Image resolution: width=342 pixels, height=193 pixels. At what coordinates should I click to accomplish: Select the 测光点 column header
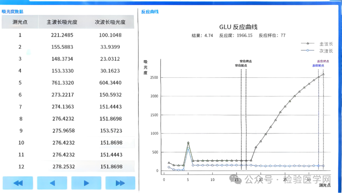(x=20, y=22)
